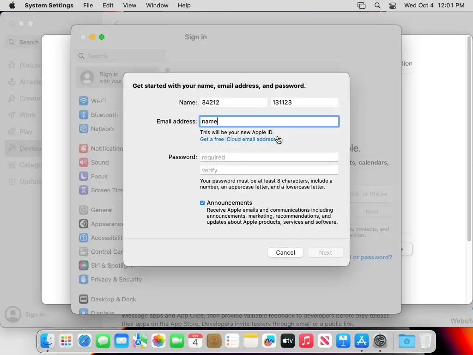Click the last name field containing 131123
Viewport: 473px width, 355px height.
coord(304,102)
